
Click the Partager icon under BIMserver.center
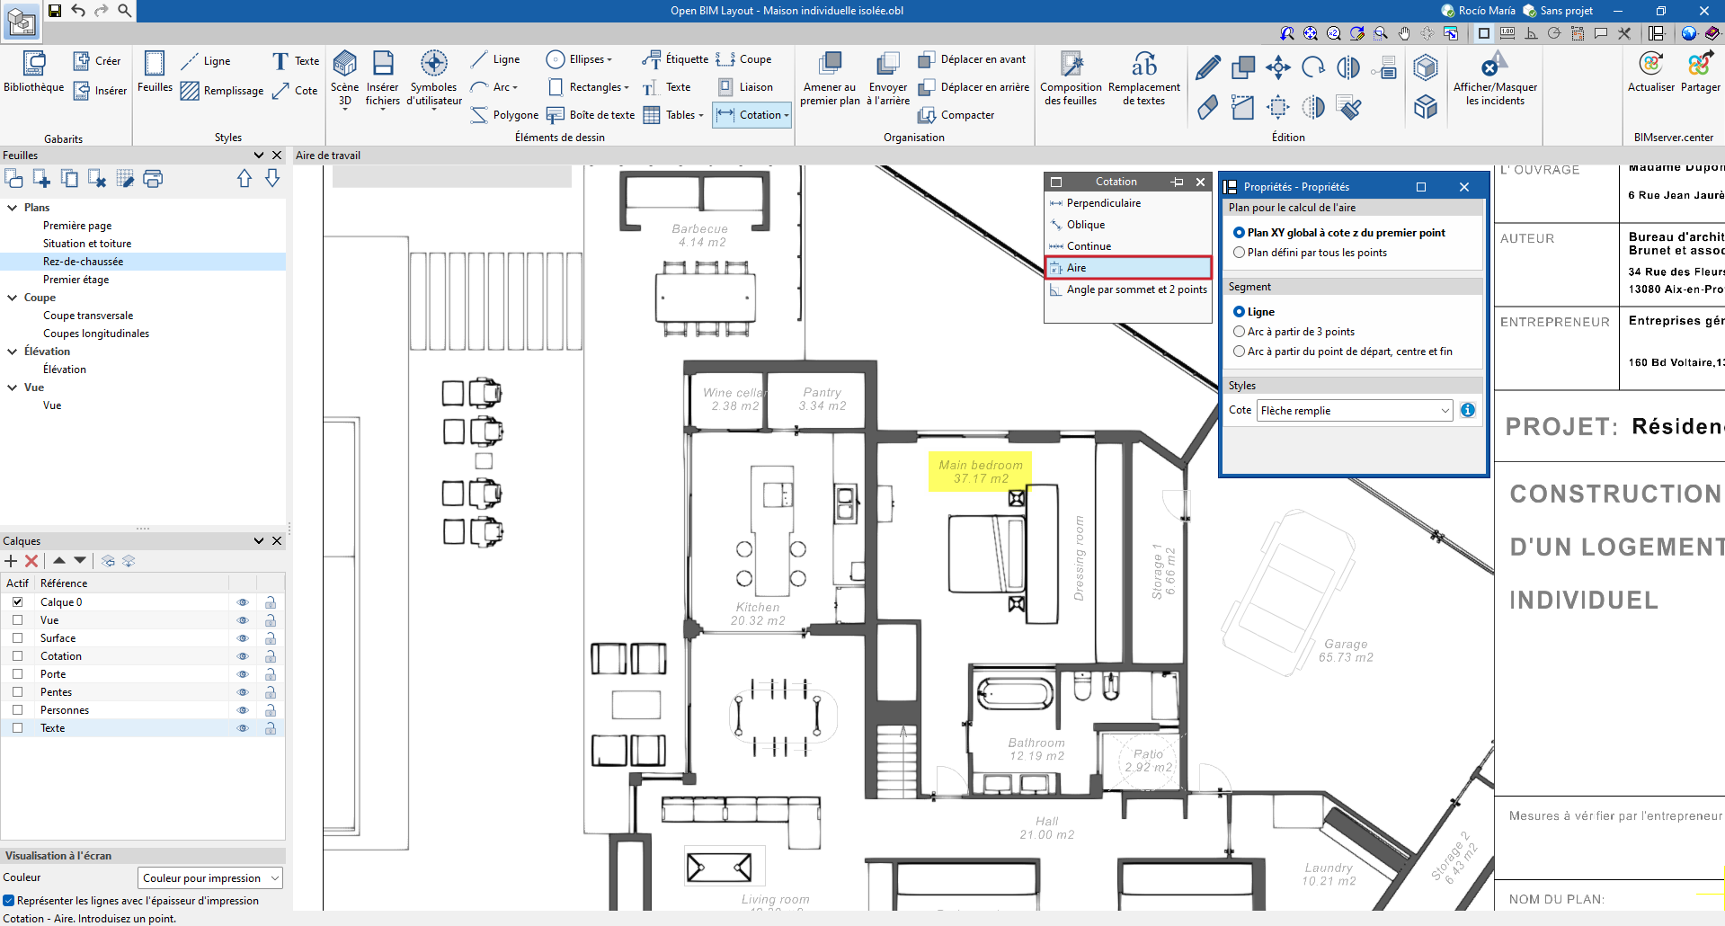[1700, 72]
